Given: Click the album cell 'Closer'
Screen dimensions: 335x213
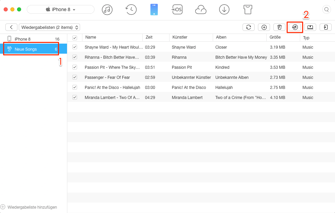Looking at the screenshot, I should click(221, 47).
